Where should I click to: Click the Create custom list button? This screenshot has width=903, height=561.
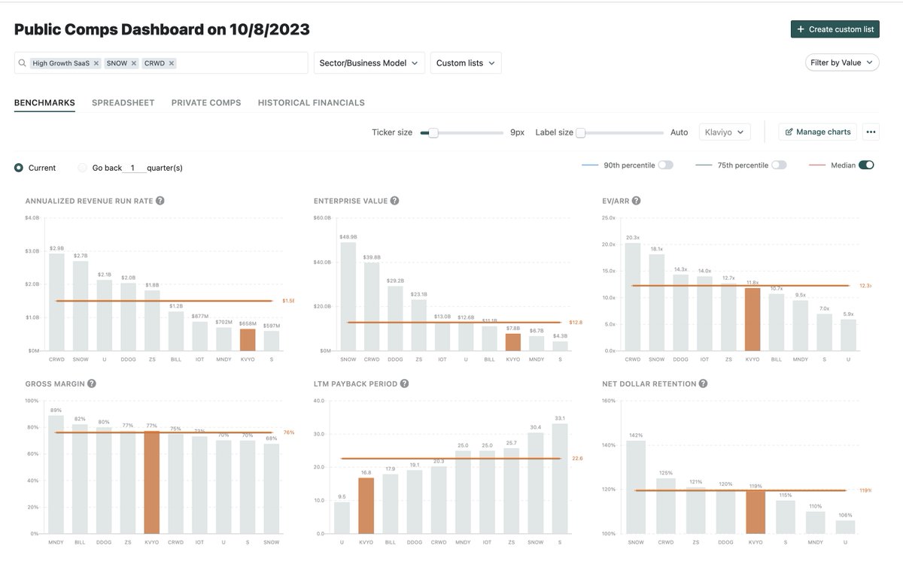tap(835, 28)
